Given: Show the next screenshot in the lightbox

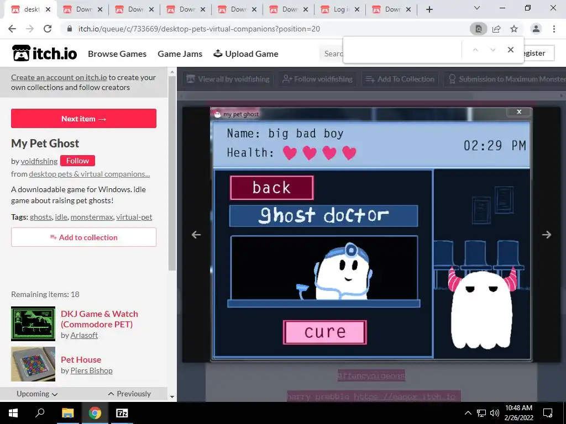Looking at the screenshot, I should 547,235.
